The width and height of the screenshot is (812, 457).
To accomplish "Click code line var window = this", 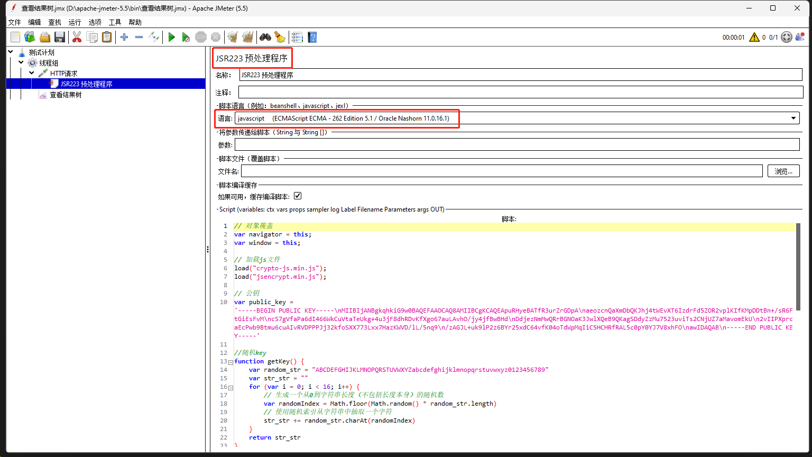I will pyautogui.click(x=267, y=243).
